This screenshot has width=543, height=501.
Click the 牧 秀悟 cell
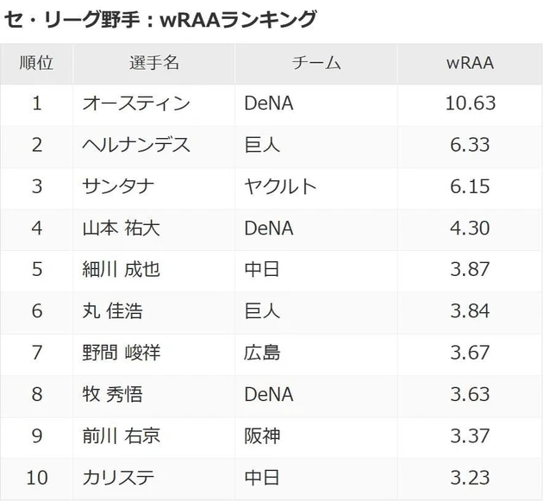coord(112,394)
